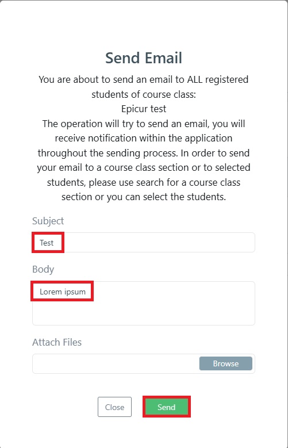Click the empty Attach Files path field

pyautogui.click(x=116, y=363)
